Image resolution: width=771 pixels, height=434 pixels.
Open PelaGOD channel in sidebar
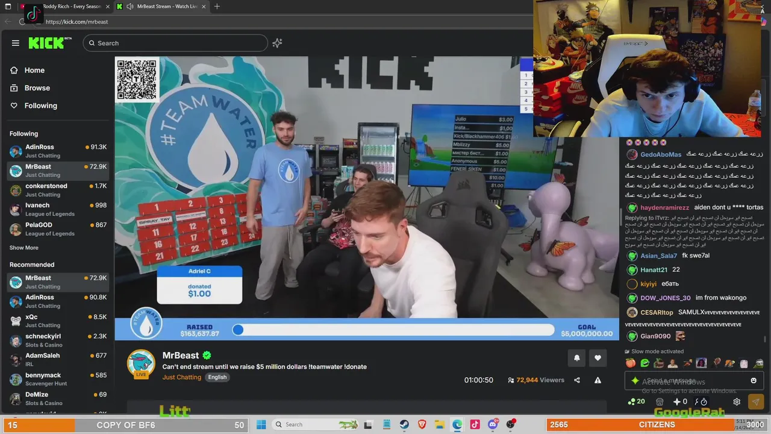tap(58, 228)
